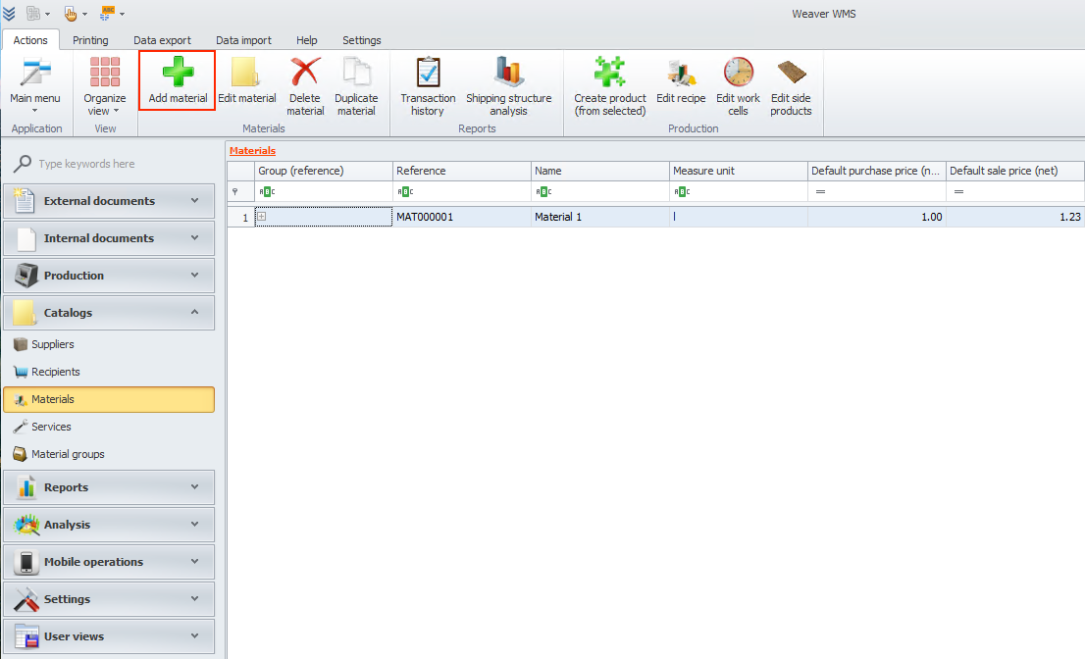Screen dimensions: 1085x659
Task: Click the Default purchase price filter cell
Action: [877, 191]
